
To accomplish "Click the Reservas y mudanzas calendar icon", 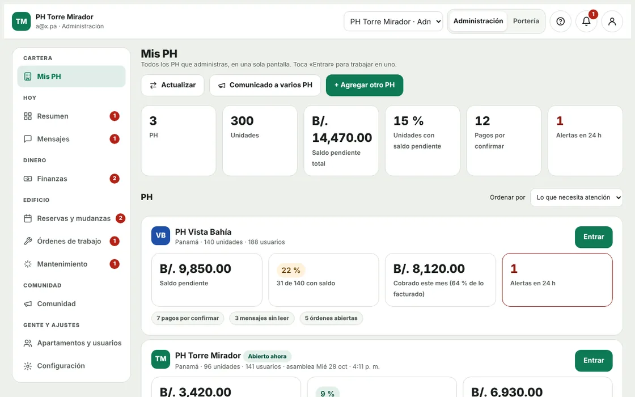I will (x=28, y=218).
